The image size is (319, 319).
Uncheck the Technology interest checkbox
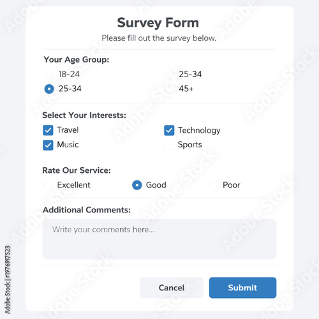click(169, 130)
